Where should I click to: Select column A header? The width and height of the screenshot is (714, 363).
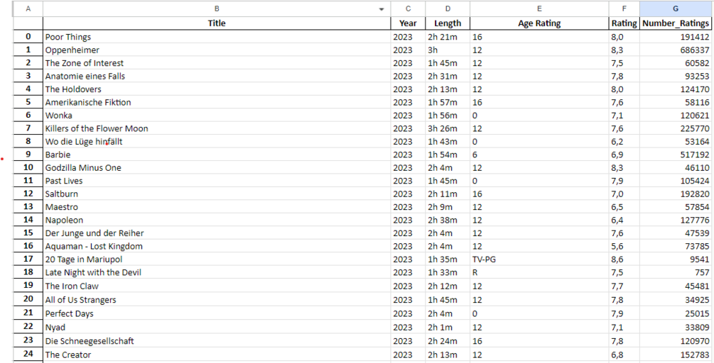click(x=28, y=9)
